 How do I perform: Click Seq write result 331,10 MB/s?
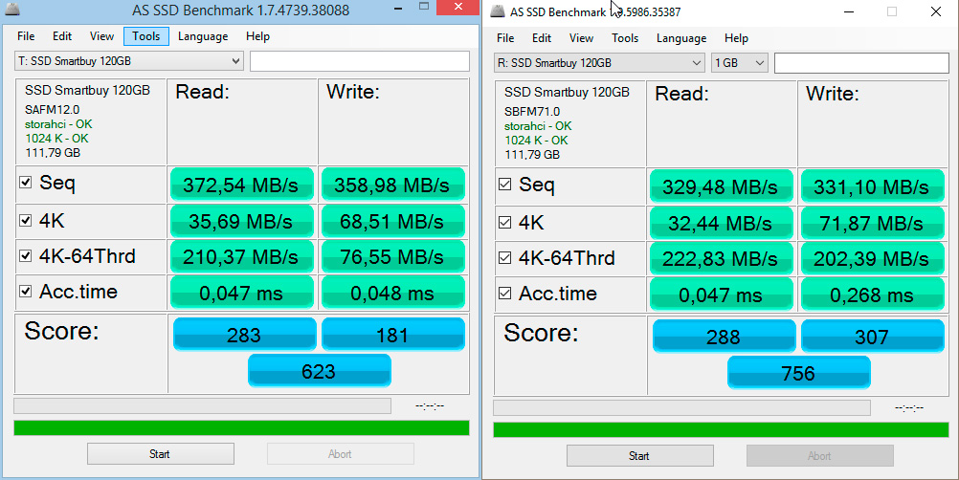point(872,186)
